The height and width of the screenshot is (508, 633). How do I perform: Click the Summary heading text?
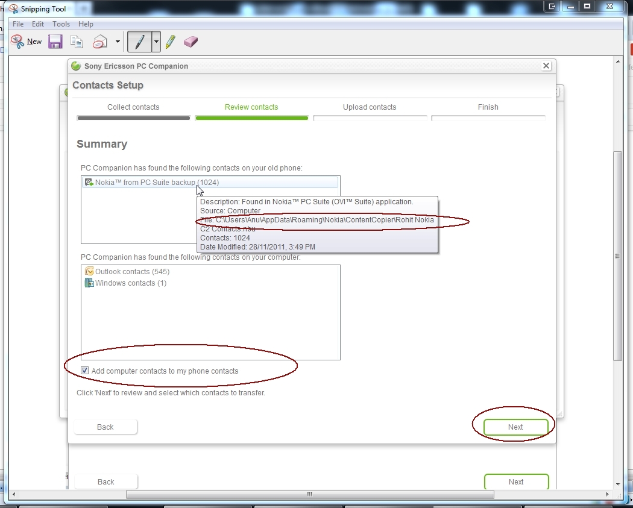click(102, 144)
